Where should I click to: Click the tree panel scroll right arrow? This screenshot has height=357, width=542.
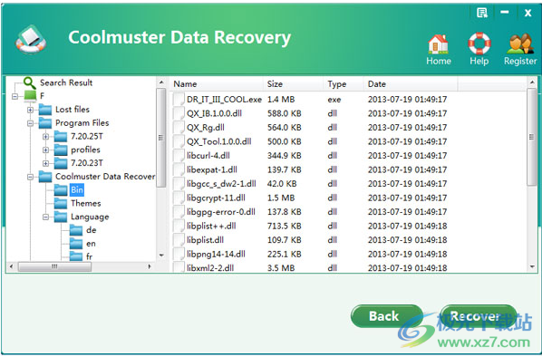click(150, 266)
